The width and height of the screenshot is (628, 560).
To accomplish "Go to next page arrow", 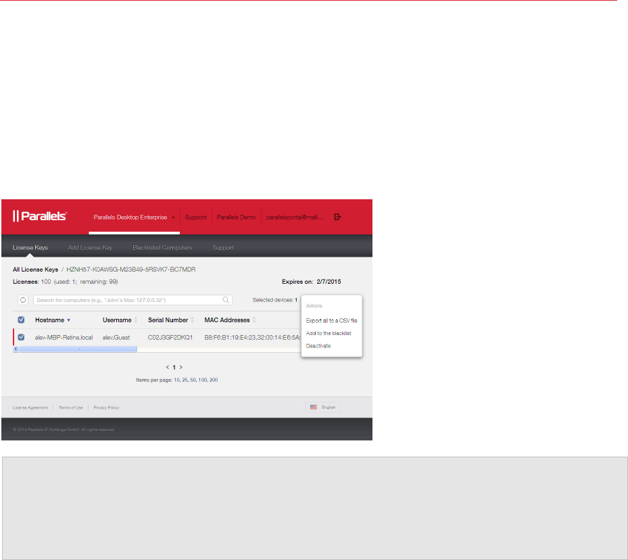I will tap(181, 367).
